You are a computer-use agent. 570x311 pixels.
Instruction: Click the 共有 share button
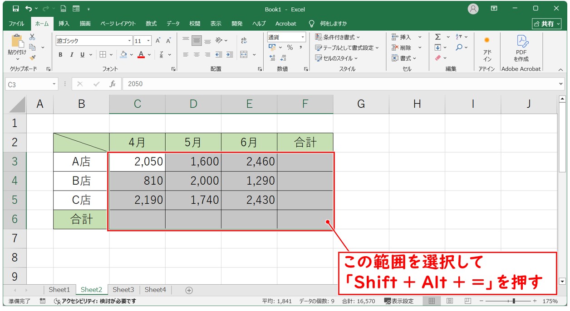tap(544, 24)
